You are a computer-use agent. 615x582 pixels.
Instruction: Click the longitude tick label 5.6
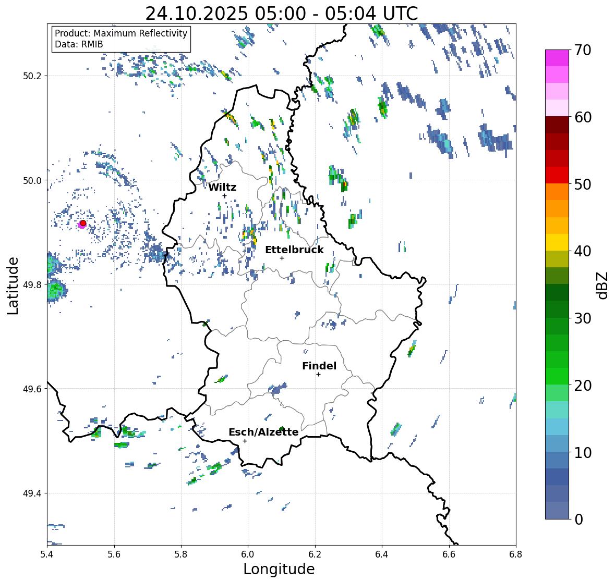pos(114,554)
